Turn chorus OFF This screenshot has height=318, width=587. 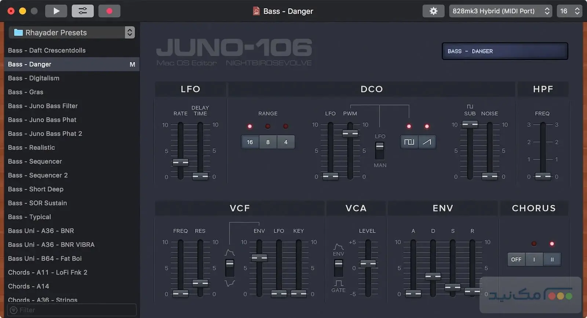[516, 259]
